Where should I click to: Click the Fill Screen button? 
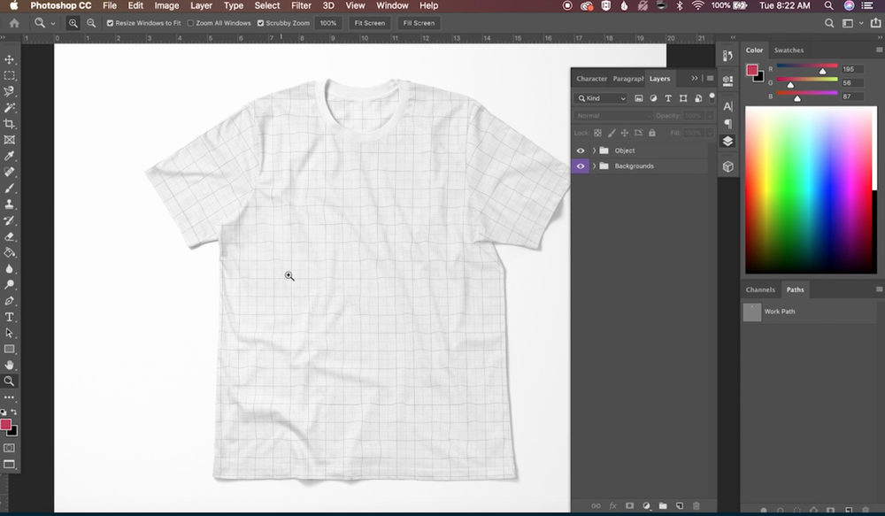[419, 23]
